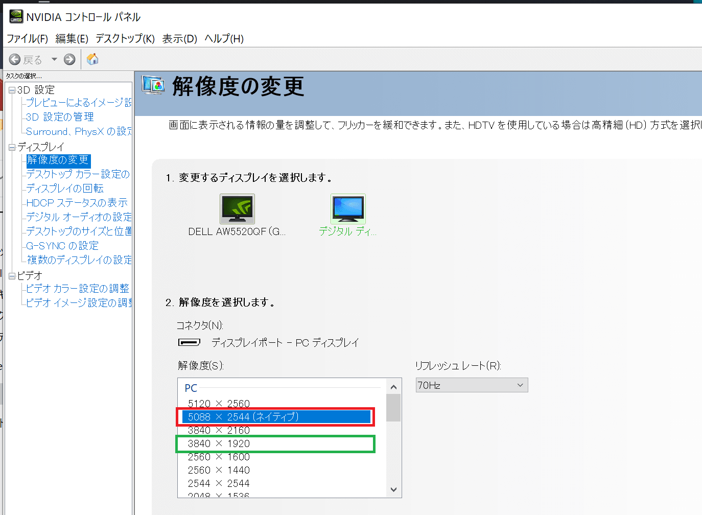Collapse the 3D 設定 tree node

point(12,90)
